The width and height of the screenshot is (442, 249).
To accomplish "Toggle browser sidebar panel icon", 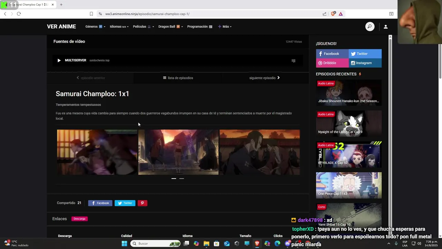I will [x=391, y=14].
